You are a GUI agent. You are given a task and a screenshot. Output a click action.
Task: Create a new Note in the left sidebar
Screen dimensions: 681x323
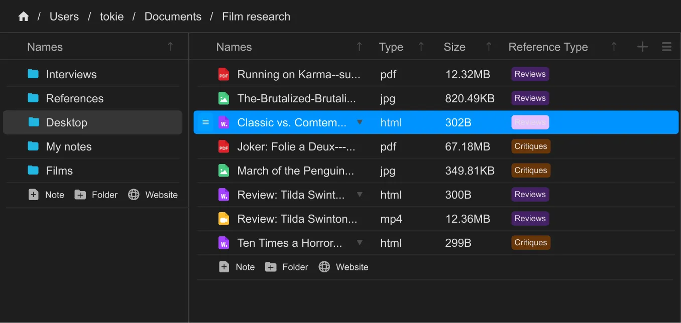47,195
